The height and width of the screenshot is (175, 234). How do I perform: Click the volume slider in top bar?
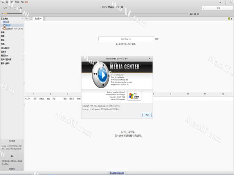coord(12,14)
